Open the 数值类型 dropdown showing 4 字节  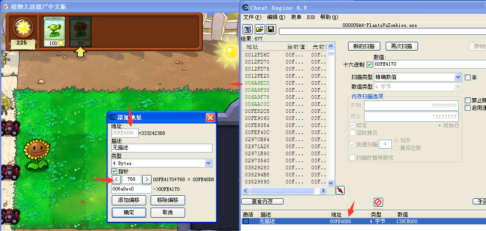(418, 87)
